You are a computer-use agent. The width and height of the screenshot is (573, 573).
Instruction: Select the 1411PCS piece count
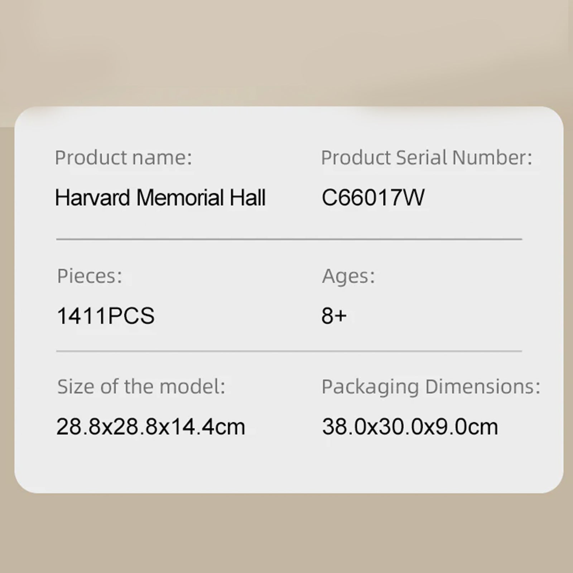point(106,316)
